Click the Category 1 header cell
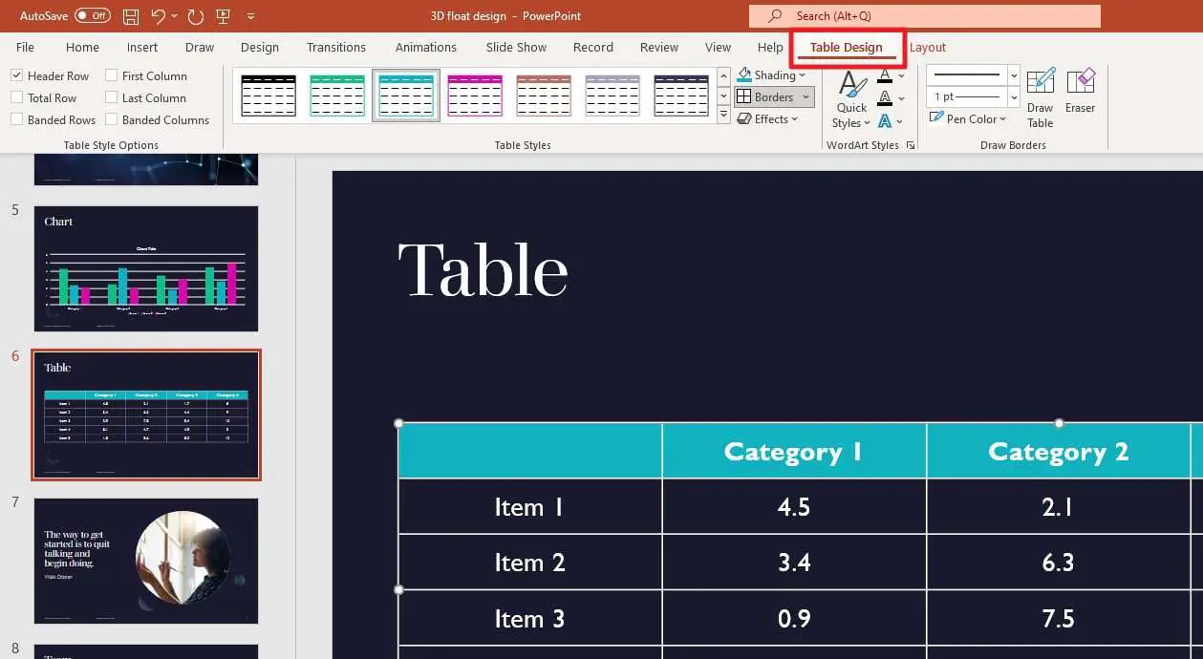The width and height of the screenshot is (1203, 659). (794, 451)
